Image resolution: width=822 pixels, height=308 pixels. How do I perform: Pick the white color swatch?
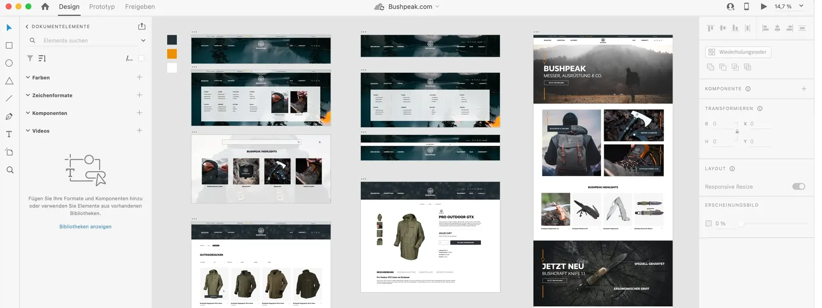(172, 68)
